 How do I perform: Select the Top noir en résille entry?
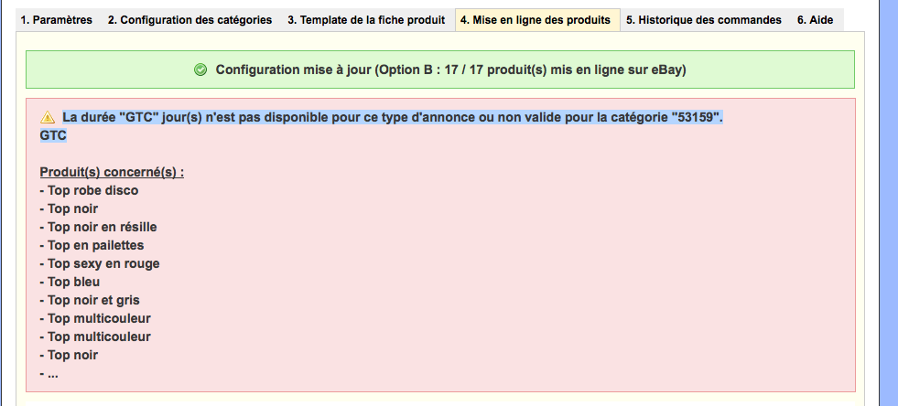[98, 227]
